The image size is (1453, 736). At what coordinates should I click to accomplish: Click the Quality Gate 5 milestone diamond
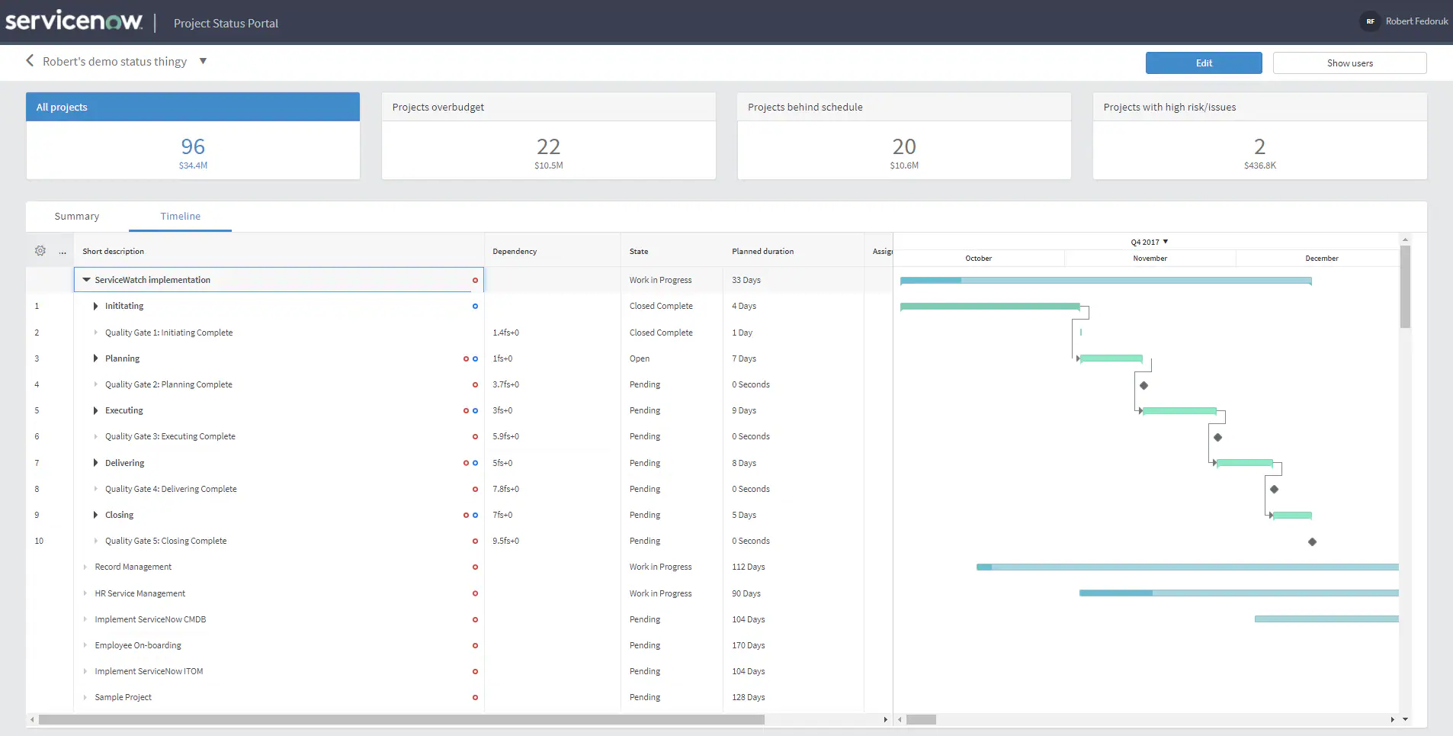tap(1312, 542)
